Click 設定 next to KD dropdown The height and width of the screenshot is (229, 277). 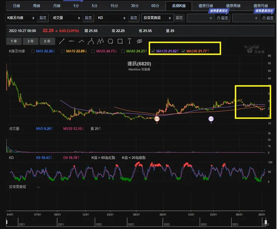click(134, 18)
